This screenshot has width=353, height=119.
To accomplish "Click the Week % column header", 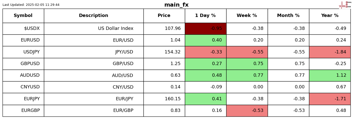I will 247,16.
